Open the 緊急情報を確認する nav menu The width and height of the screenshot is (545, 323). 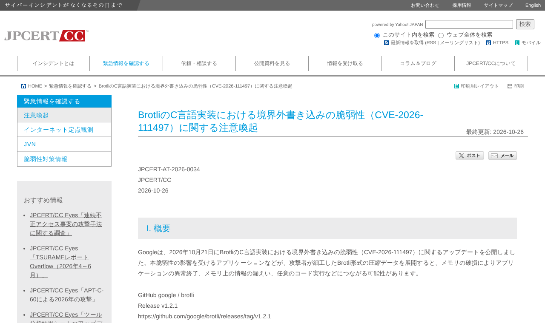[x=126, y=63]
